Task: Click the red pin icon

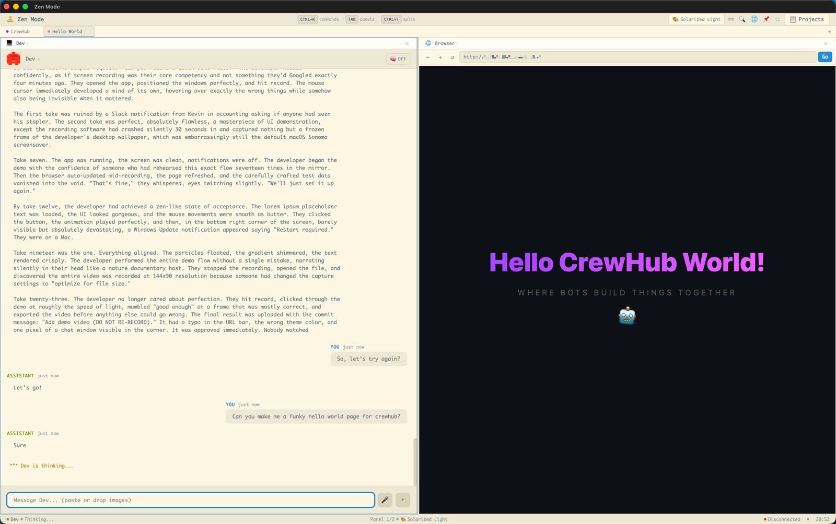Action: pyautogui.click(x=766, y=19)
